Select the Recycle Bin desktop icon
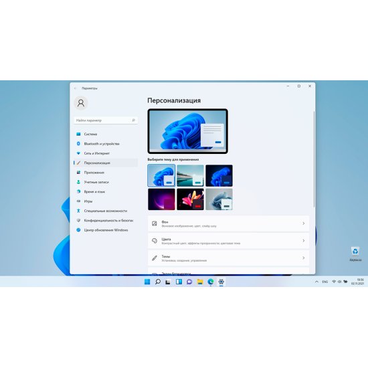368x368 pixels. 355,254
